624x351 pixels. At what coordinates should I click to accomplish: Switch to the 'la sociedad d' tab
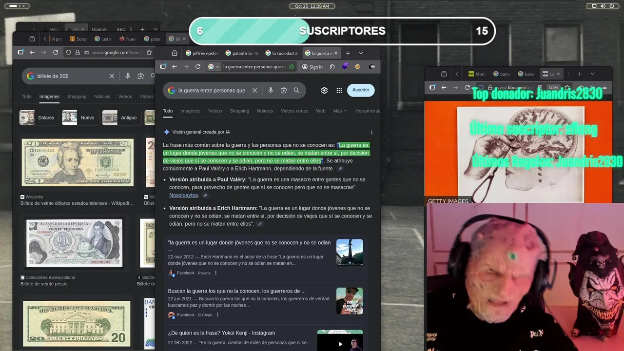point(282,53)
